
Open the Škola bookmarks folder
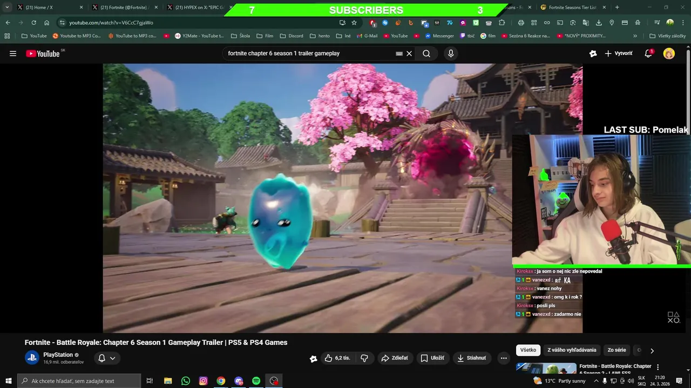(240, 36)
